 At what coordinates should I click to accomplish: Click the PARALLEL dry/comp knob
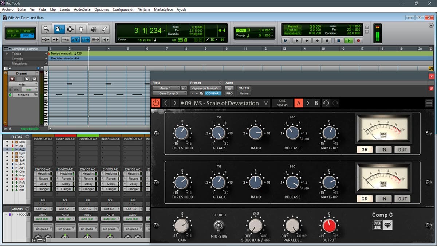click(292, 226)
